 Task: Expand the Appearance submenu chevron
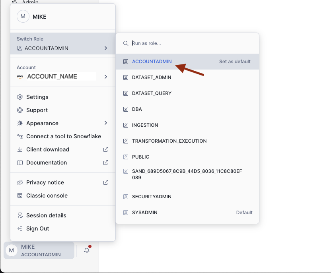tap(106, 123)
